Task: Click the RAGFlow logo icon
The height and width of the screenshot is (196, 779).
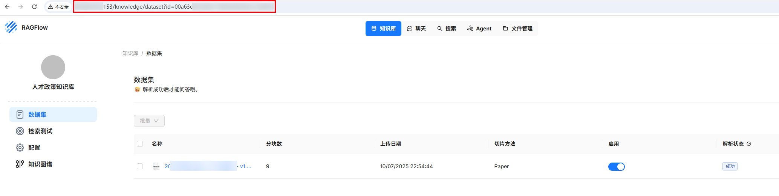Action: (x=11, y=27)
